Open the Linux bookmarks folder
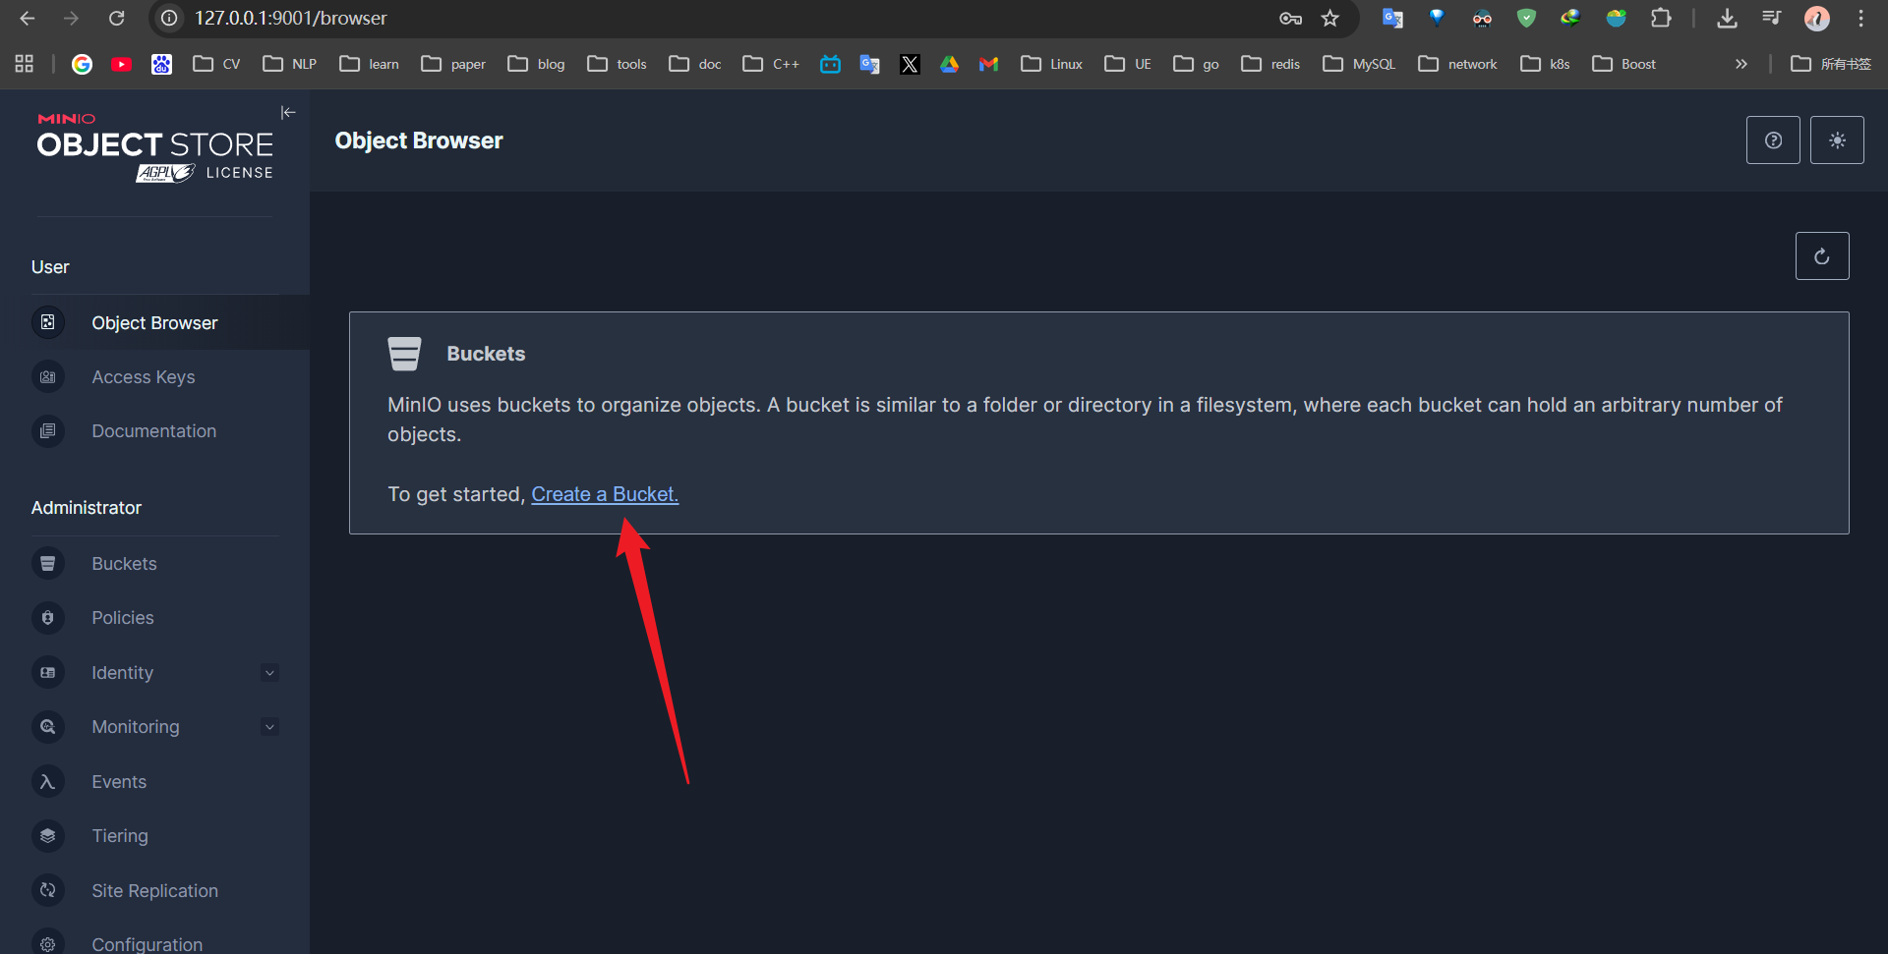 click(x=1051, y=64)
